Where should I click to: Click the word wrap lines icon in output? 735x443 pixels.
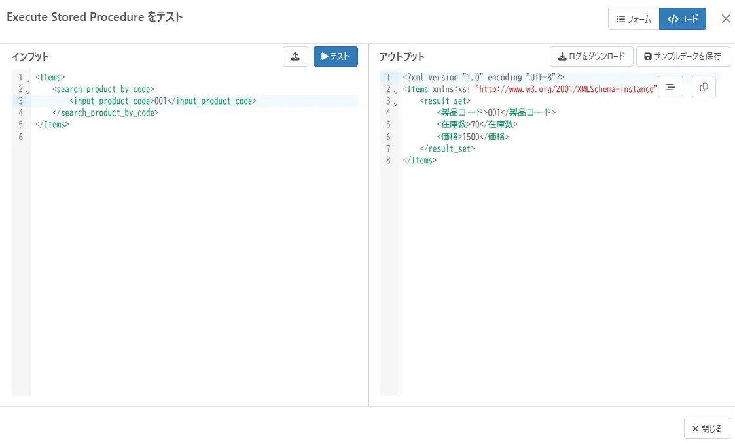coord(670,87)
